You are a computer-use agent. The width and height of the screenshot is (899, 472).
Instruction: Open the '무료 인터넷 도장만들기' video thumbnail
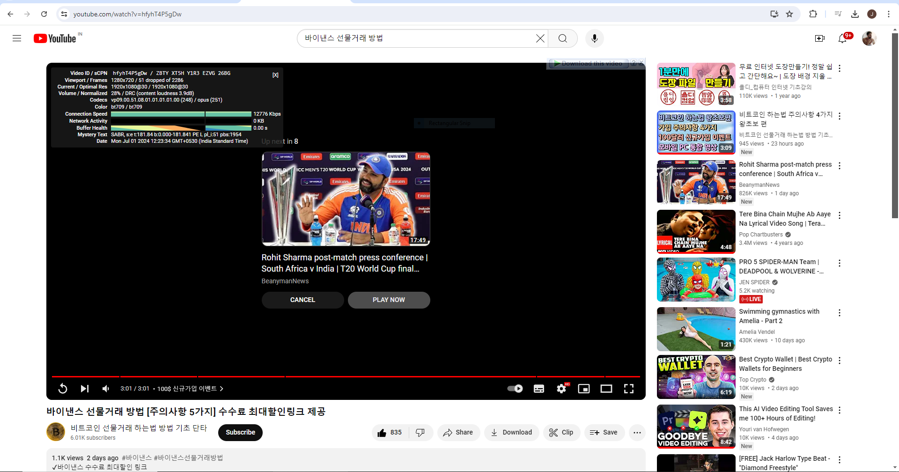click(696, 85)
